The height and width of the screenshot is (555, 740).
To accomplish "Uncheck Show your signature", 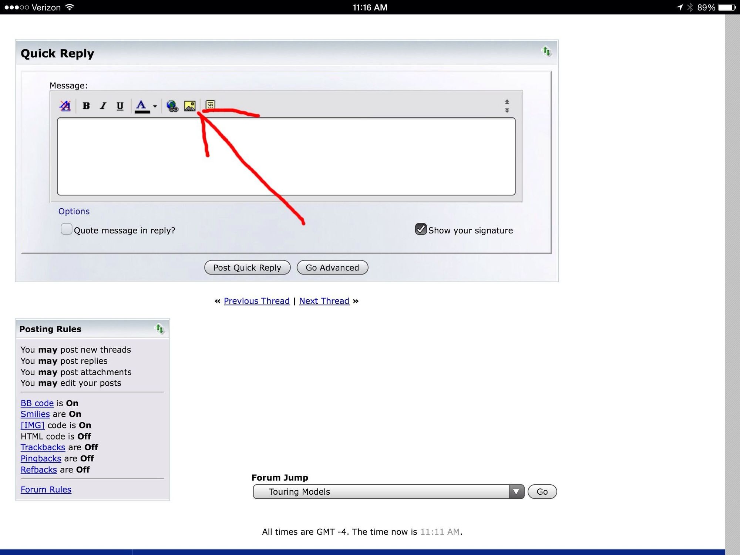I will (x=421, y=229).
